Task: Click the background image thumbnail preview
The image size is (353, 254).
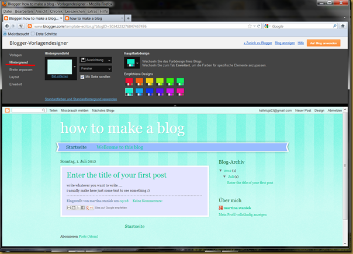Action: 60,66
